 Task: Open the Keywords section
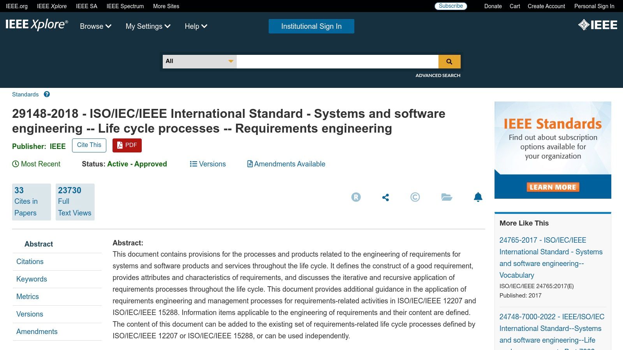32,279
